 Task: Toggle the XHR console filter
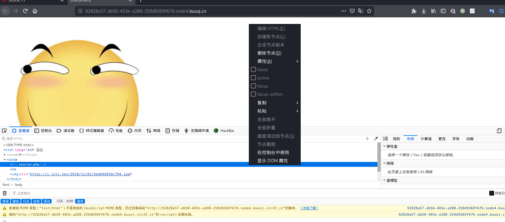(70, 201)
